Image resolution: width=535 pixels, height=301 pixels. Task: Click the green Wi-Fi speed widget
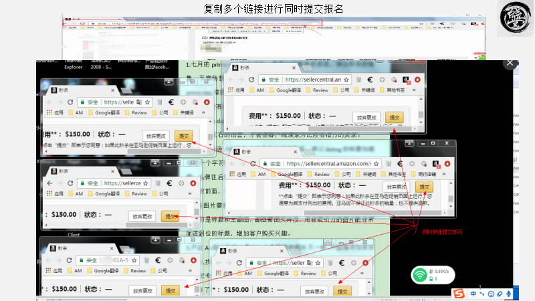[433, 275]
